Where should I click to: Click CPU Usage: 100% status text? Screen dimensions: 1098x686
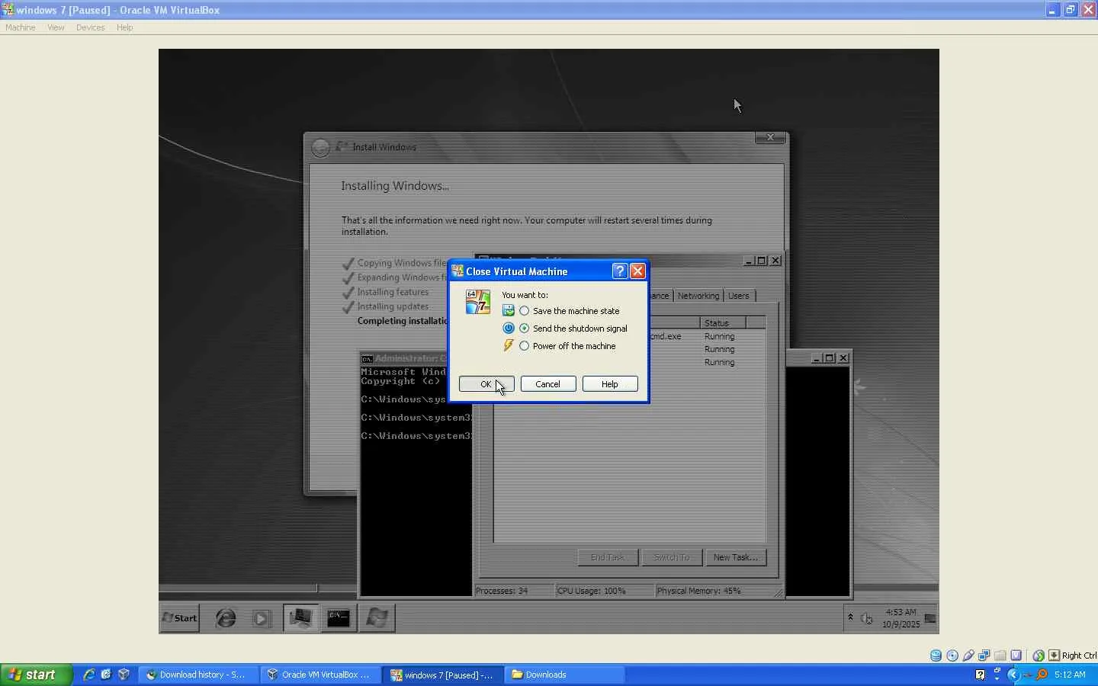pyautogui.click(x=592, y=591)
